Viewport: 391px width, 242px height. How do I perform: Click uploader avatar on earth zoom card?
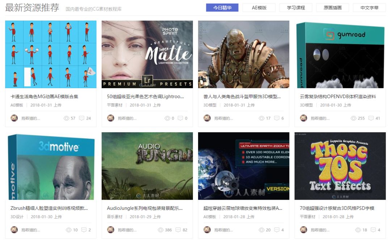207,230
